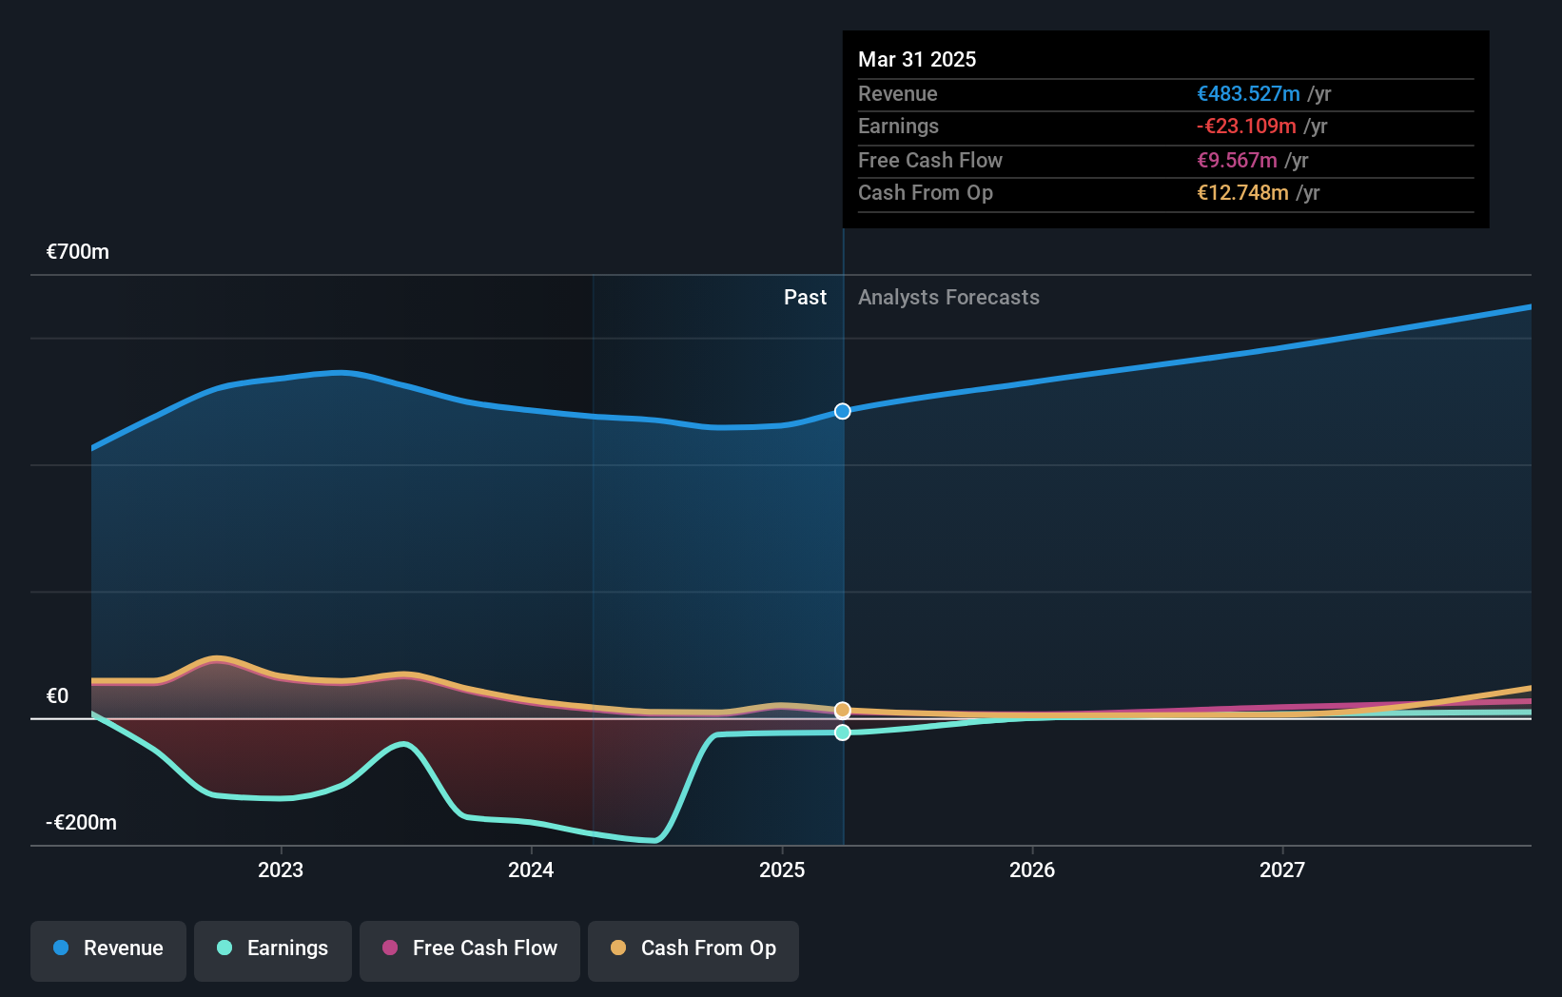Screen dimensions: 1562x997
Task: Click the 'Earnings' row label in tooltip
Action: [898, 127]
